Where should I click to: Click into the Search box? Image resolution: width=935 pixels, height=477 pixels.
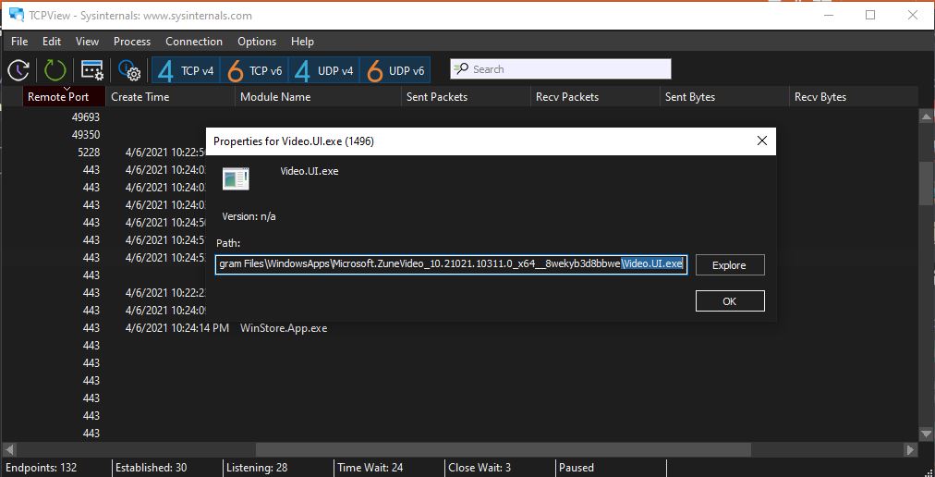click(x=561, y=69)
